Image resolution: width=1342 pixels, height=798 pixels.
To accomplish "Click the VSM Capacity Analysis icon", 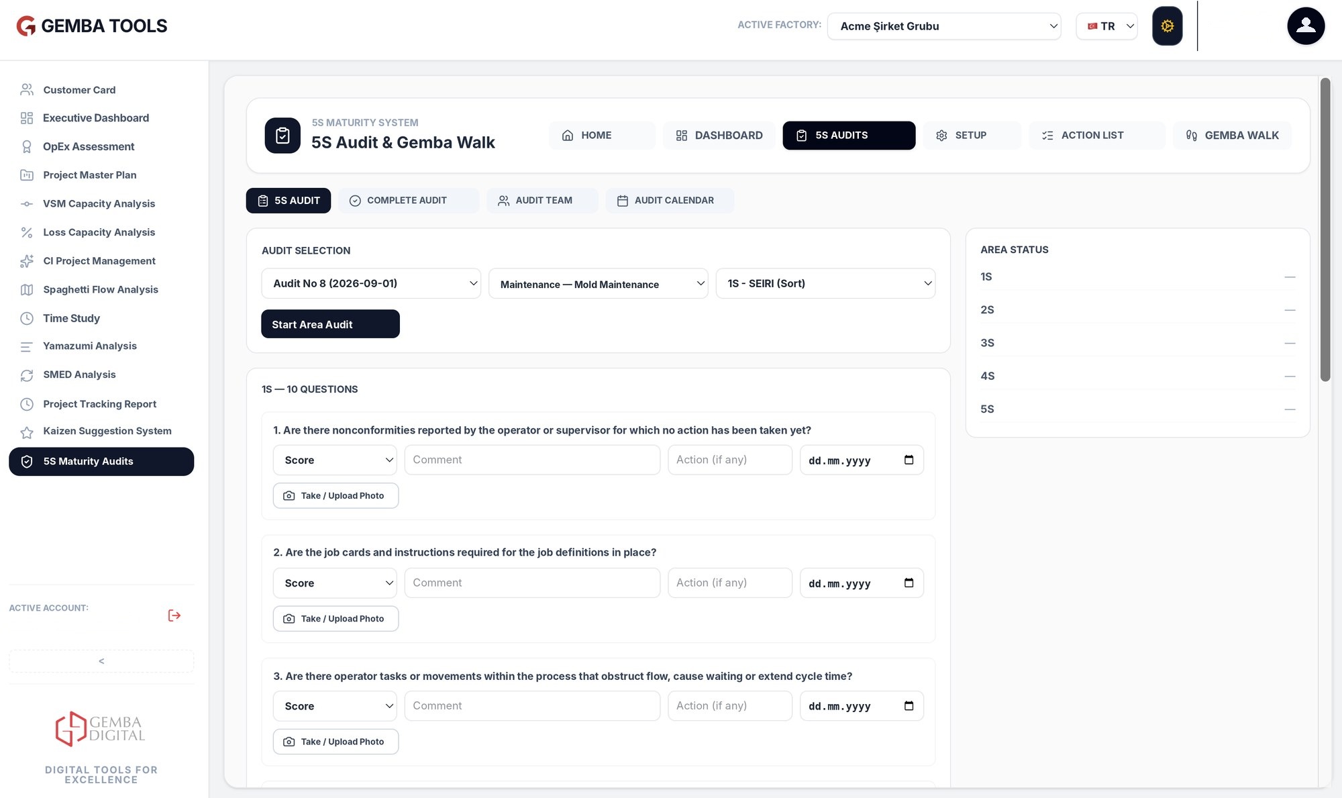I will click(27, 203).
